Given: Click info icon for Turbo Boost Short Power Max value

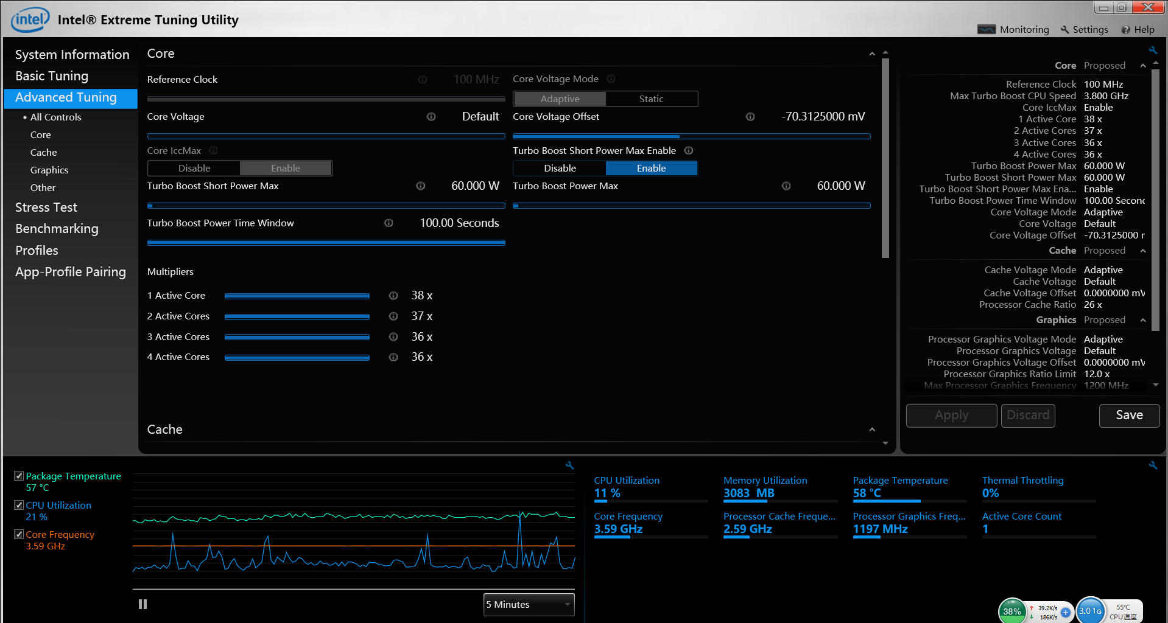Looking at the screenshot, I should point(420,186).
